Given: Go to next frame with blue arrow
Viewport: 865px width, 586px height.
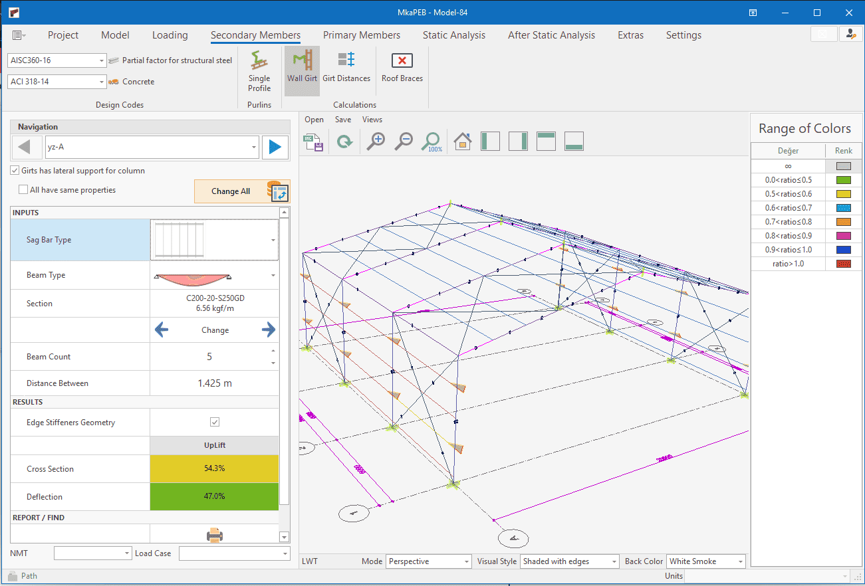Looking at the screenshot, I should (x=275, y=147).
